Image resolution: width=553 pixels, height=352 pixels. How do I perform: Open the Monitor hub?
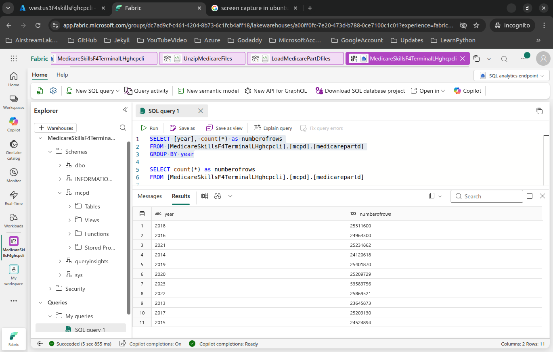pos(14,175)
